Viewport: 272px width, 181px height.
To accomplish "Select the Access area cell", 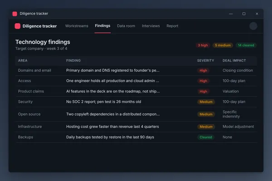I will click(24, 81).
